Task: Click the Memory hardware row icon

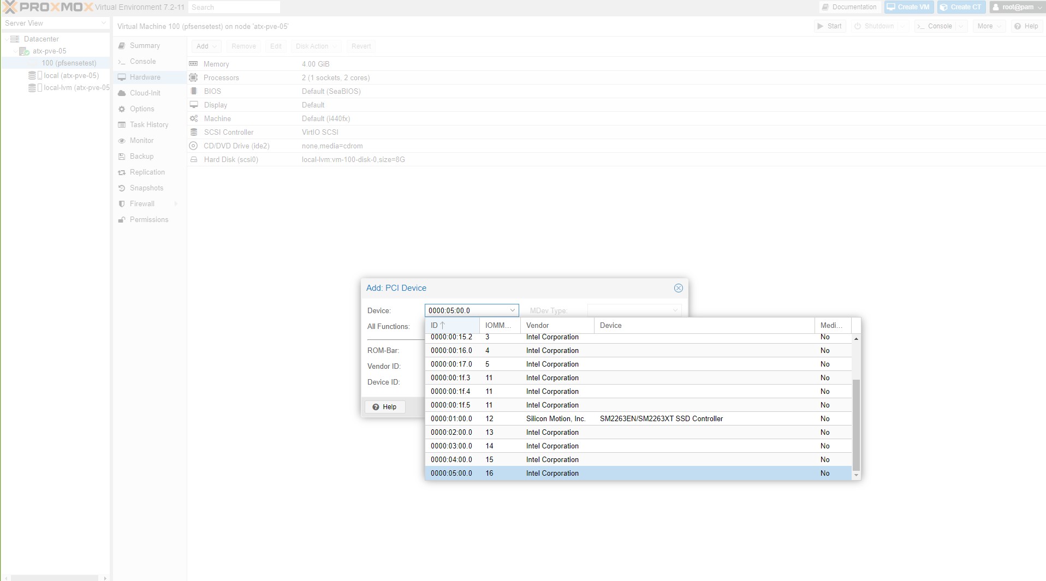Action: coord(193,64)
